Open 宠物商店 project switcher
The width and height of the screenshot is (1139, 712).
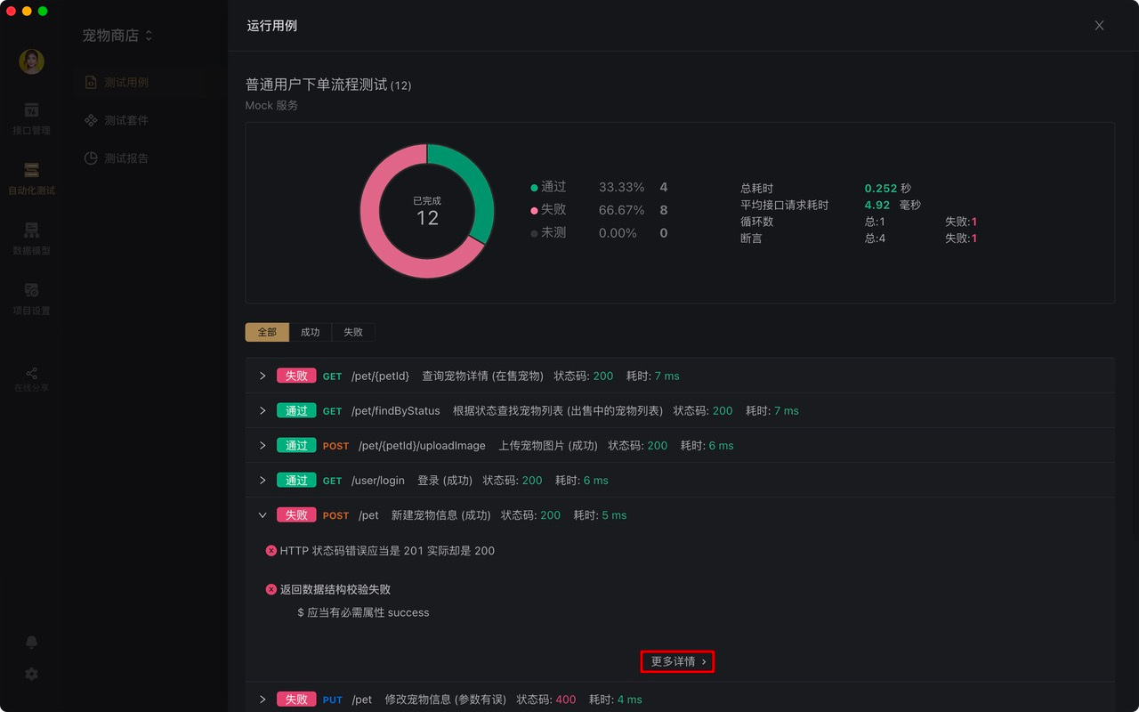(x=117, y=36)
